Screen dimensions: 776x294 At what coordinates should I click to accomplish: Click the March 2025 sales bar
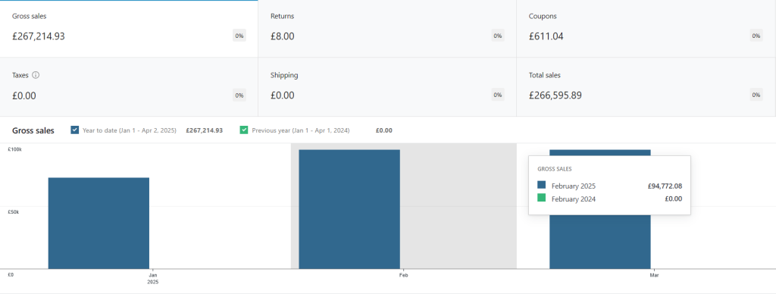point(600,242)
